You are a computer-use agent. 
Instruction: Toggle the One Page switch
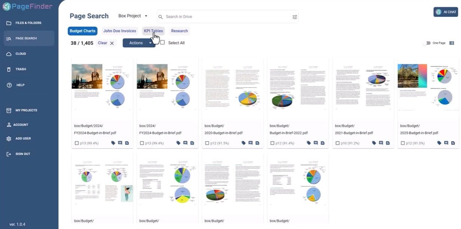pos(426,43)
